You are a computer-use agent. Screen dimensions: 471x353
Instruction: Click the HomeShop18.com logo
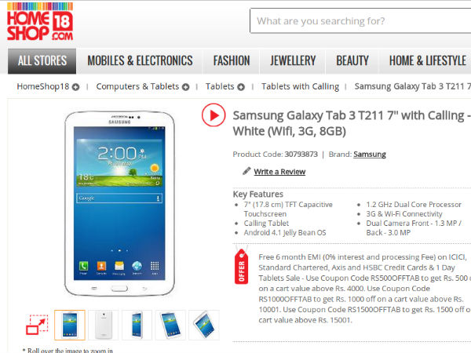40,22
